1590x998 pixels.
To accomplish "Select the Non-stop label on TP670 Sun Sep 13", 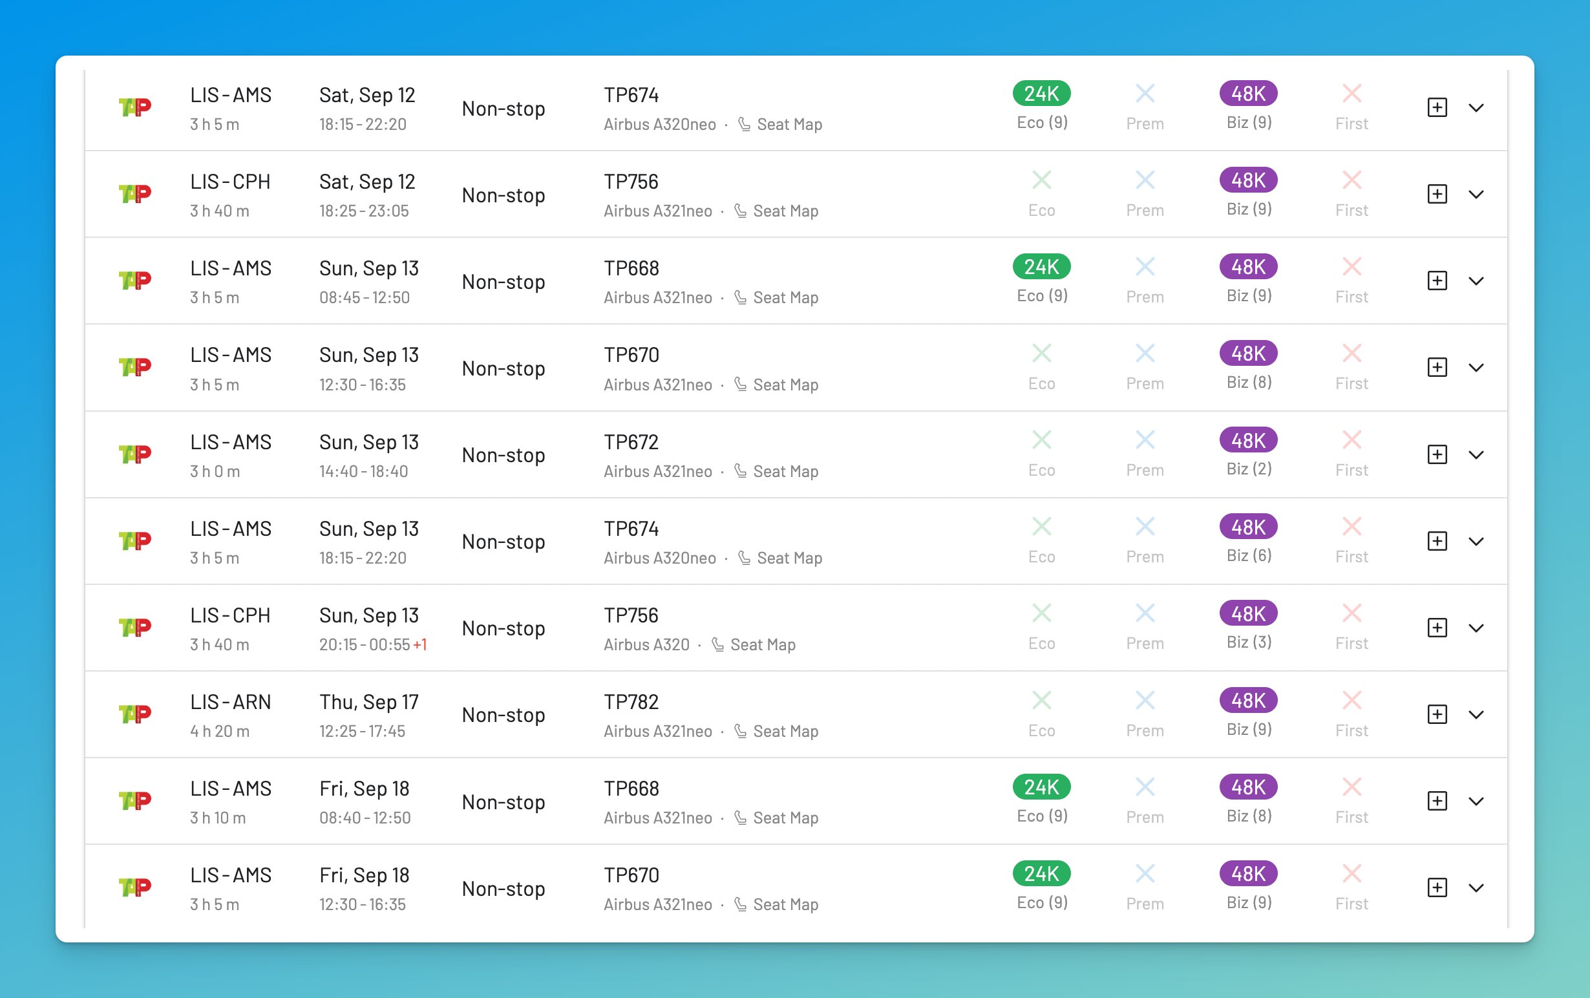I will point(503,368).
